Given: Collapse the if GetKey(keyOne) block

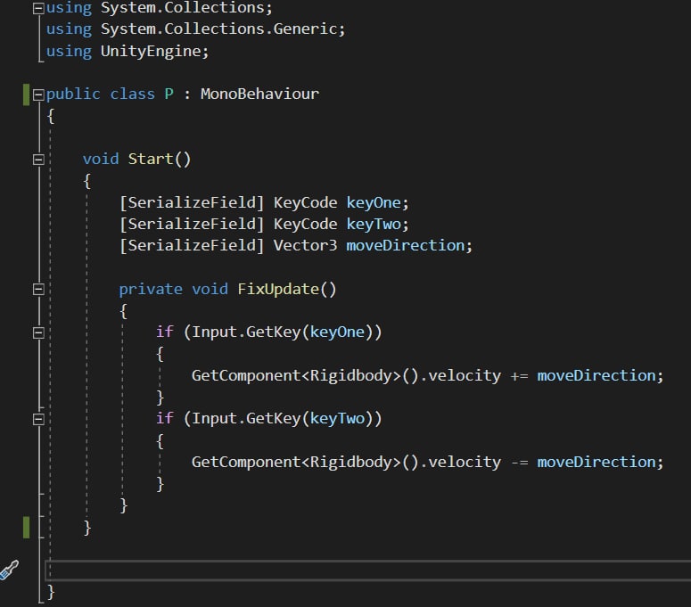Looking at the screenshot, I should pos(38,332).
